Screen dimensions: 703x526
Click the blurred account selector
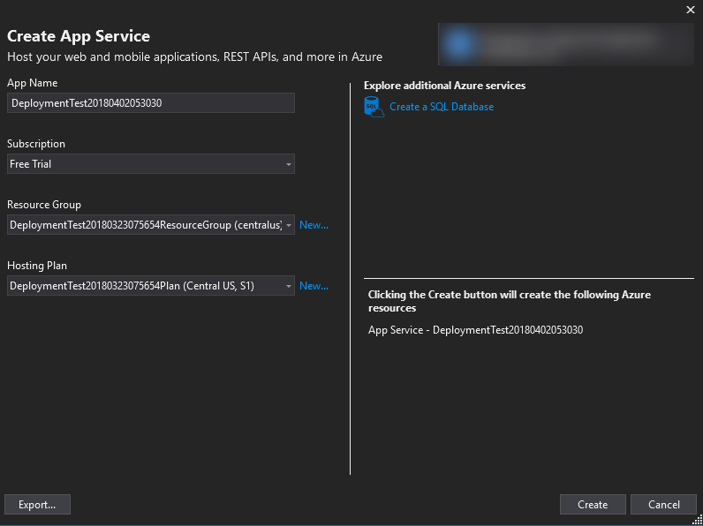[566, 44]
